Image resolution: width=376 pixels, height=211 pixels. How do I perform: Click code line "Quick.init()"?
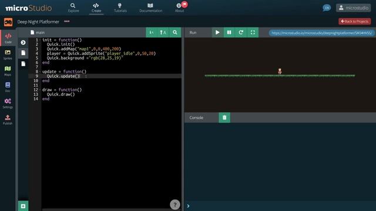coord(61,45)
